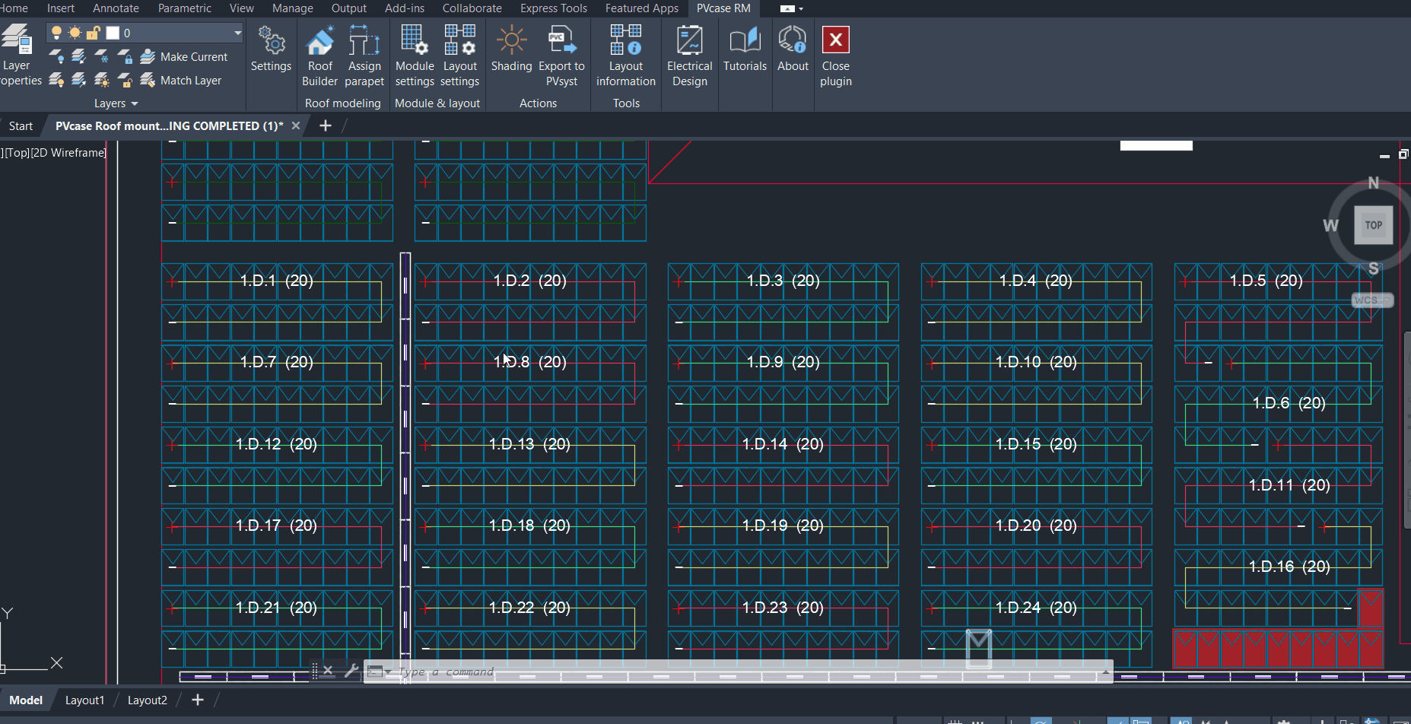Toggle the layer lock padlock icon

[93, 33]
